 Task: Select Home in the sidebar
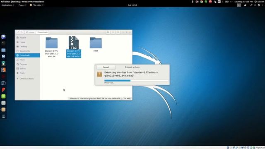[27, 42]
